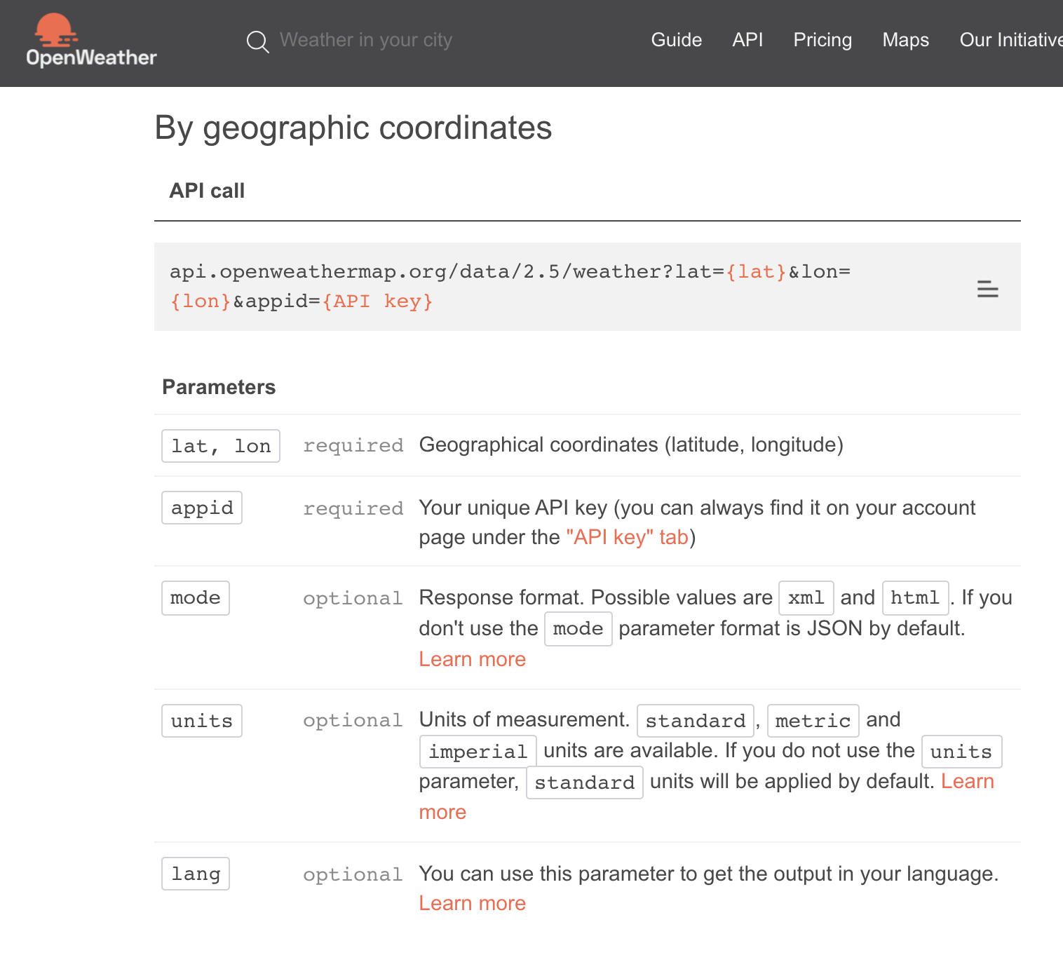Image resolution: width=1063 pixels, height=962 pixels.
Task: Click the "lat, lon" parameter tag
Action: (221, 446)
